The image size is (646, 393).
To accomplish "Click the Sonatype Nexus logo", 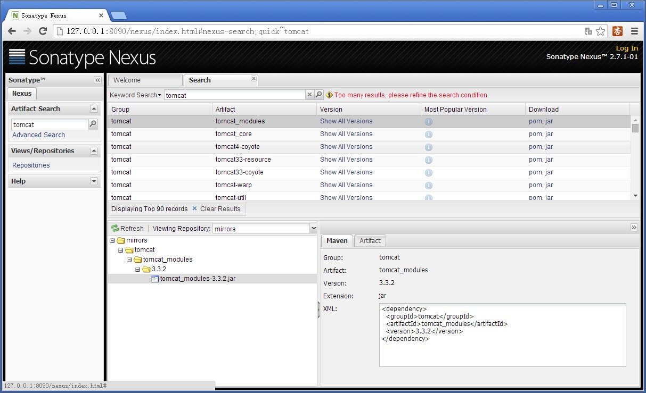I will [x=83, y=57].
